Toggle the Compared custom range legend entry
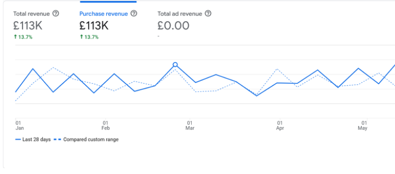Viewport: 395px width, 174px height. coord(87,139)
